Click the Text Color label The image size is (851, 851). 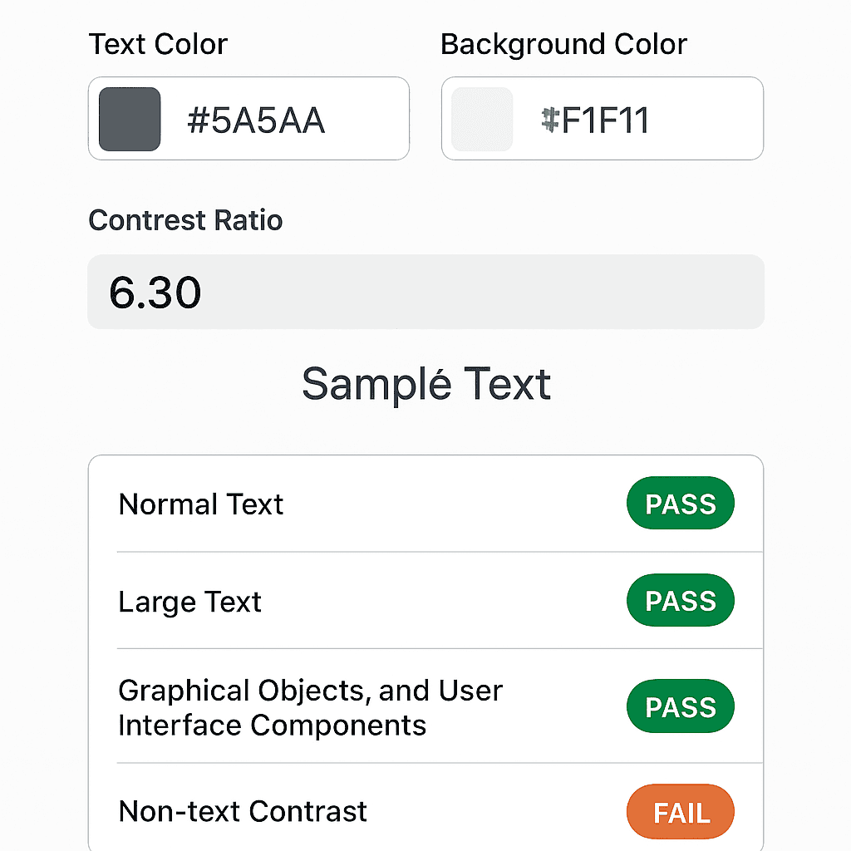(158, 44)
